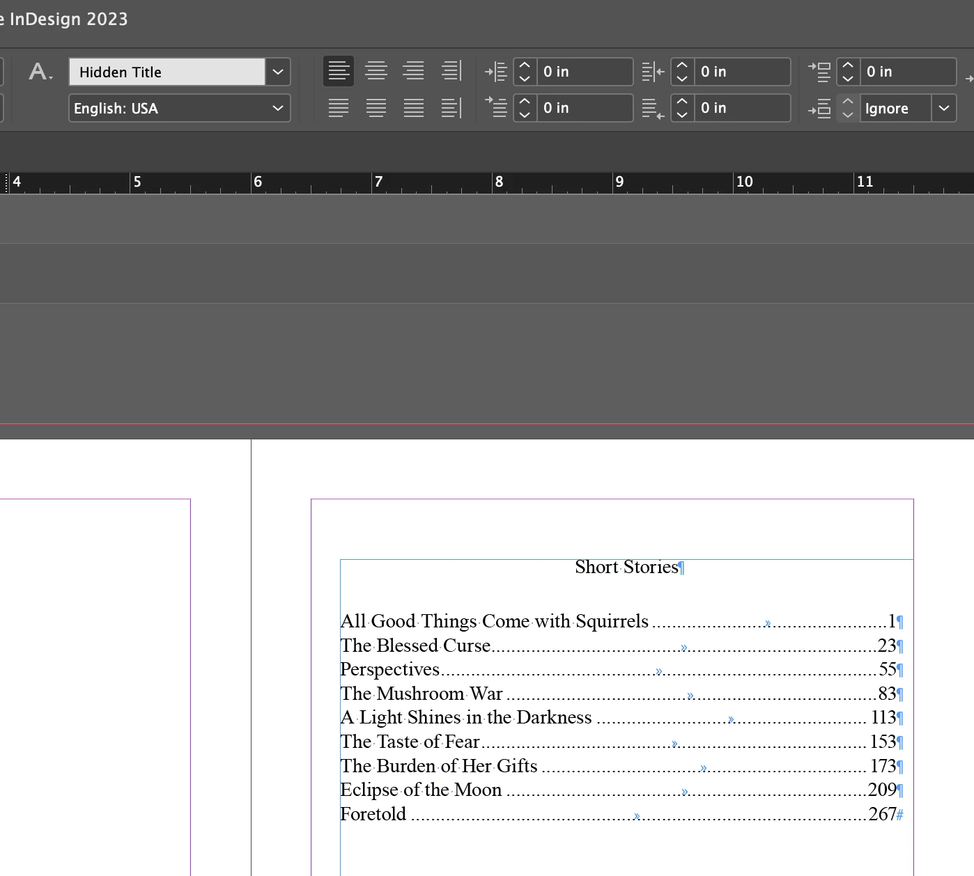Click the Right Indent 0 in field
The height and width of the screenshot is (876, 974).
743,72
